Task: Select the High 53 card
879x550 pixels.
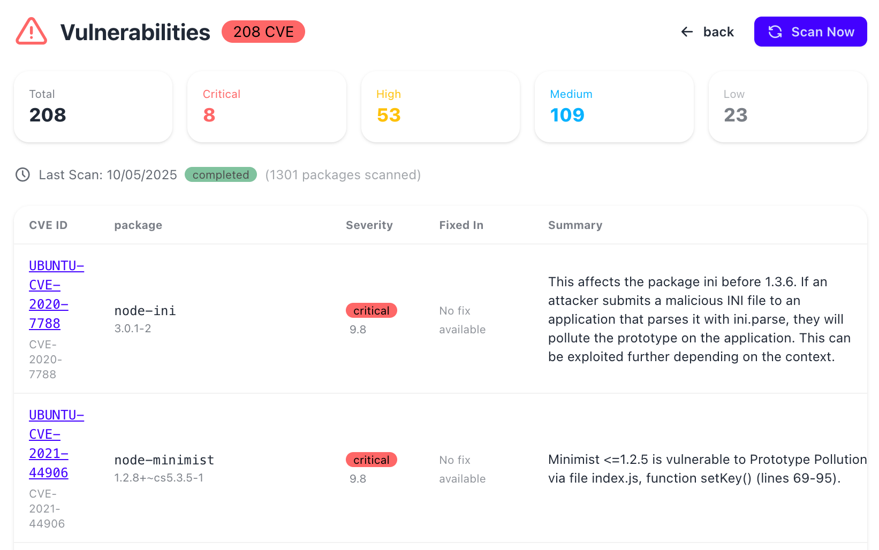Action: 441,107
